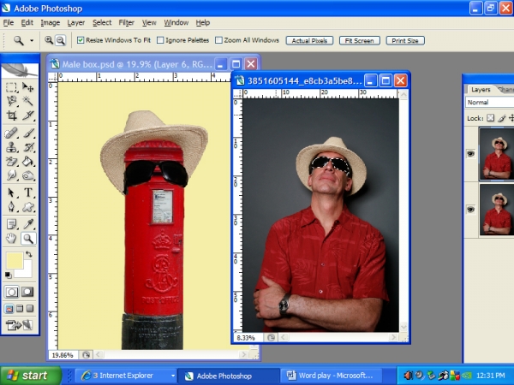Select the Clone Stamp tool
The width and height of the screenshot is (514, 385).
(11, 147)
